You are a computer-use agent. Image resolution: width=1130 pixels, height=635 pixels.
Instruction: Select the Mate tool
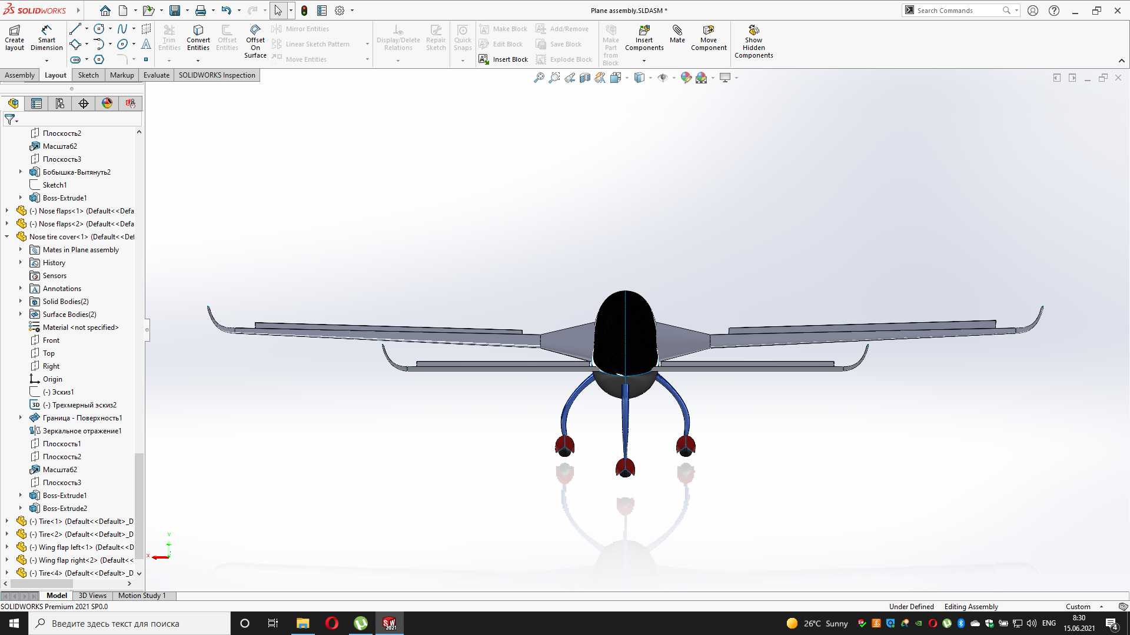pyautogui.click(x=677, y=35)
